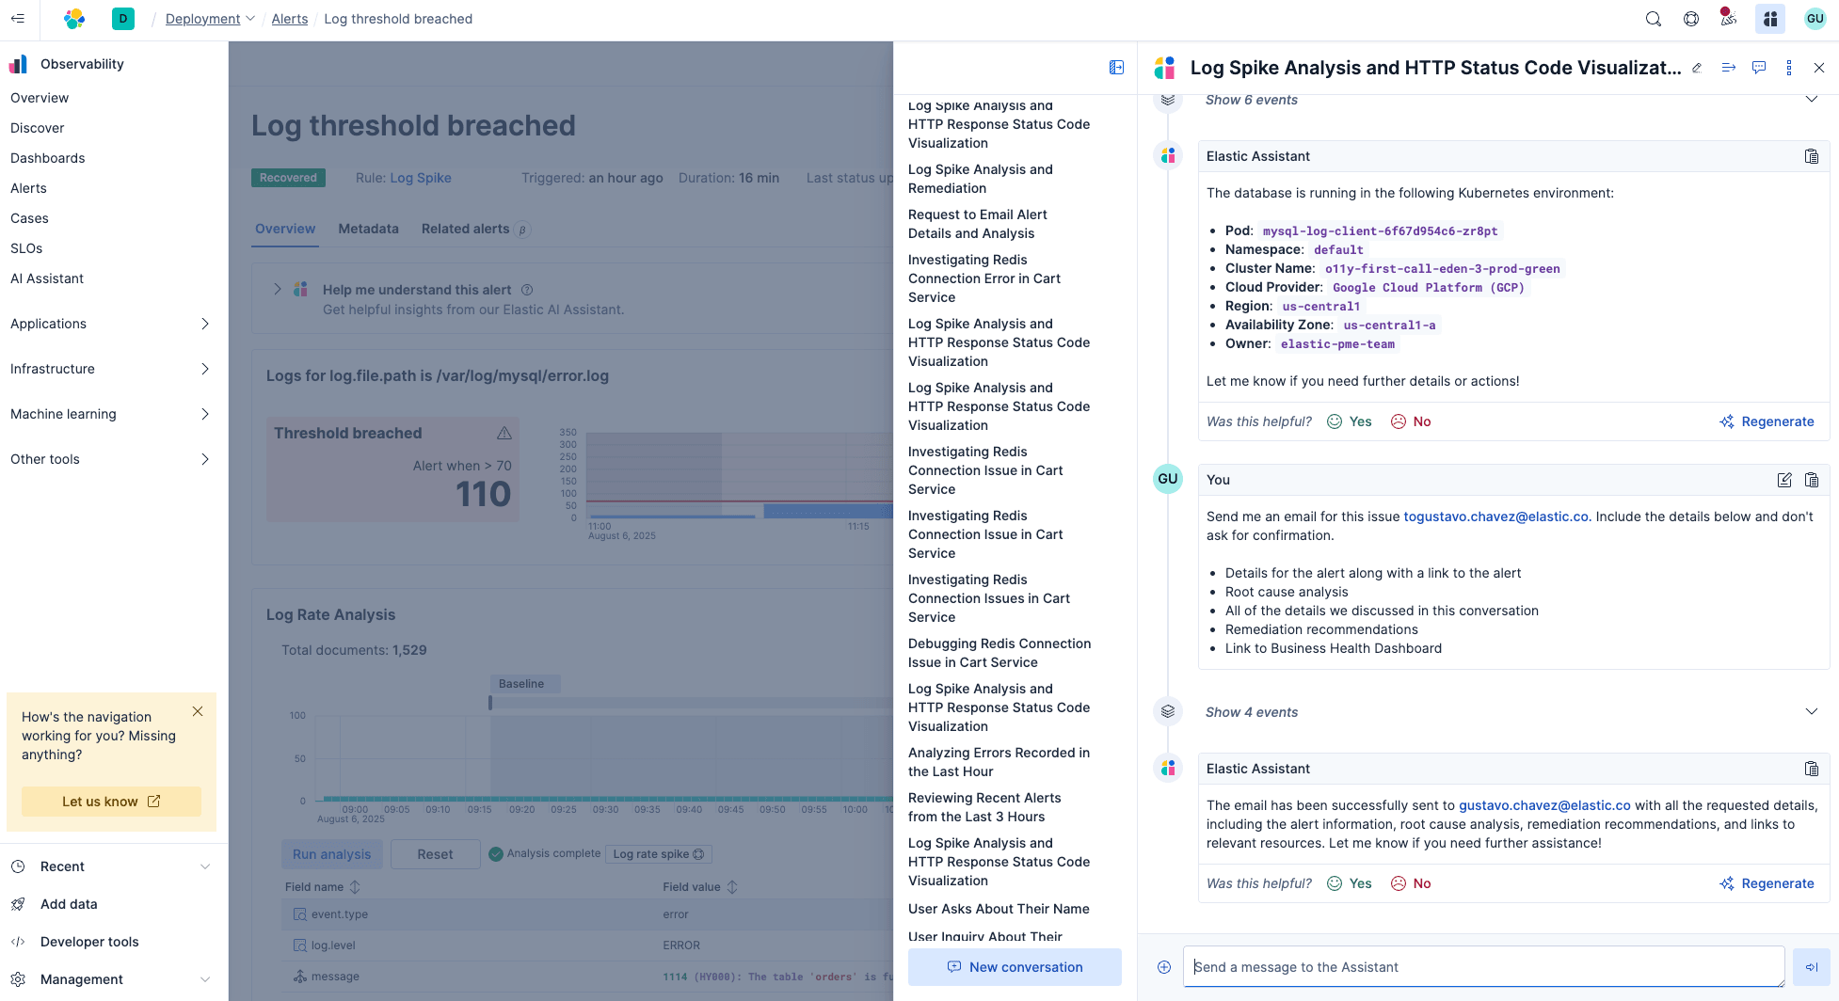This screenshot has width=1839, height=1001.
Task: Expand Help me understand this alert
Action: (x=278, y=290)
